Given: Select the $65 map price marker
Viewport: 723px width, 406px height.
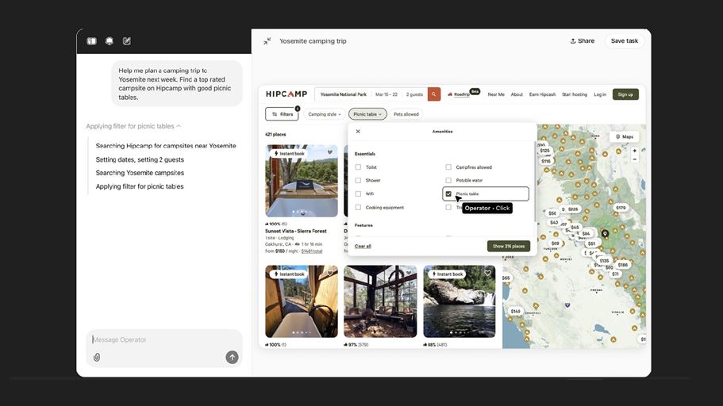Looking at the screenshot, I should tap(506, 278).
